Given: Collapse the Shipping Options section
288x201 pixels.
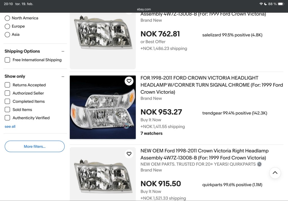Looking at the screenshot, I should click(63, 51).
